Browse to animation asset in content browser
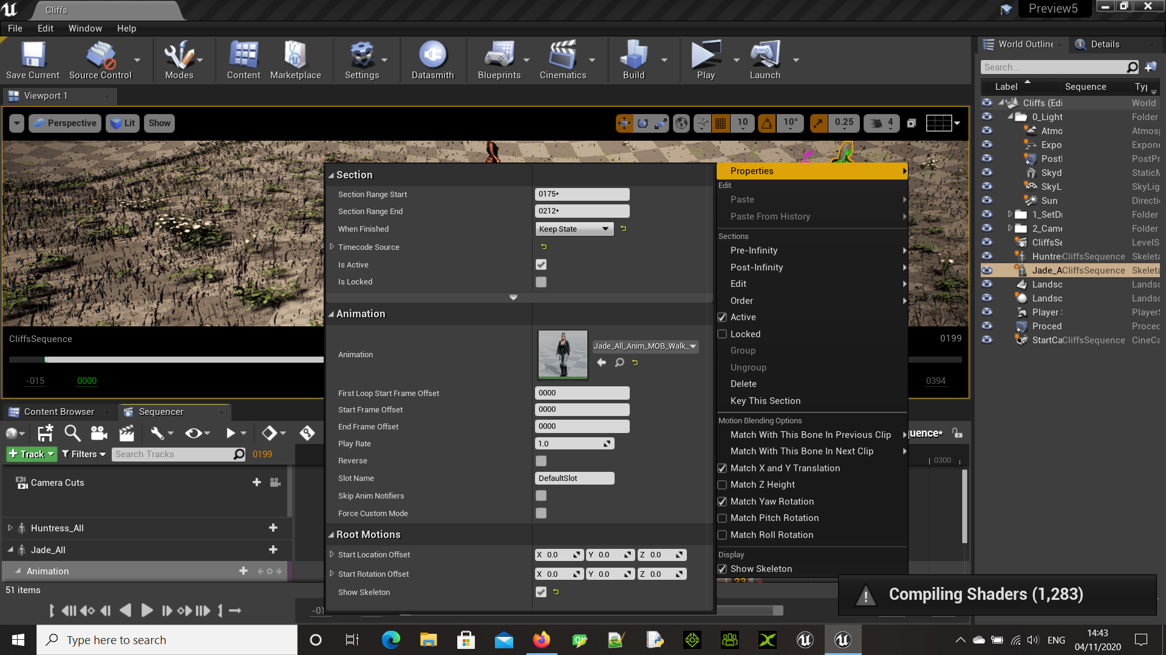 coord(619,363)
